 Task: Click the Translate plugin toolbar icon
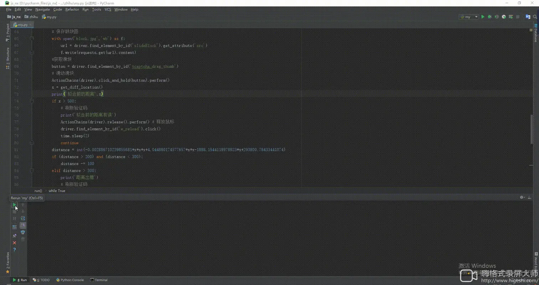pos(528,17)
